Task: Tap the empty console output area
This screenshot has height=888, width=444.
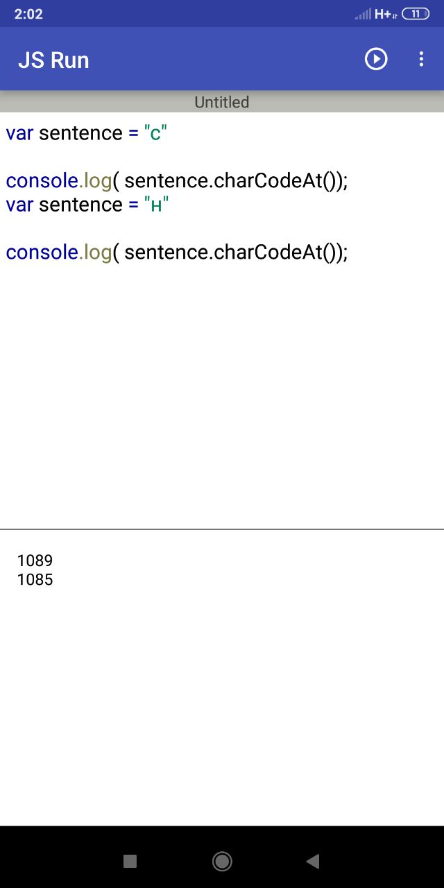Action: coord(222,701)
